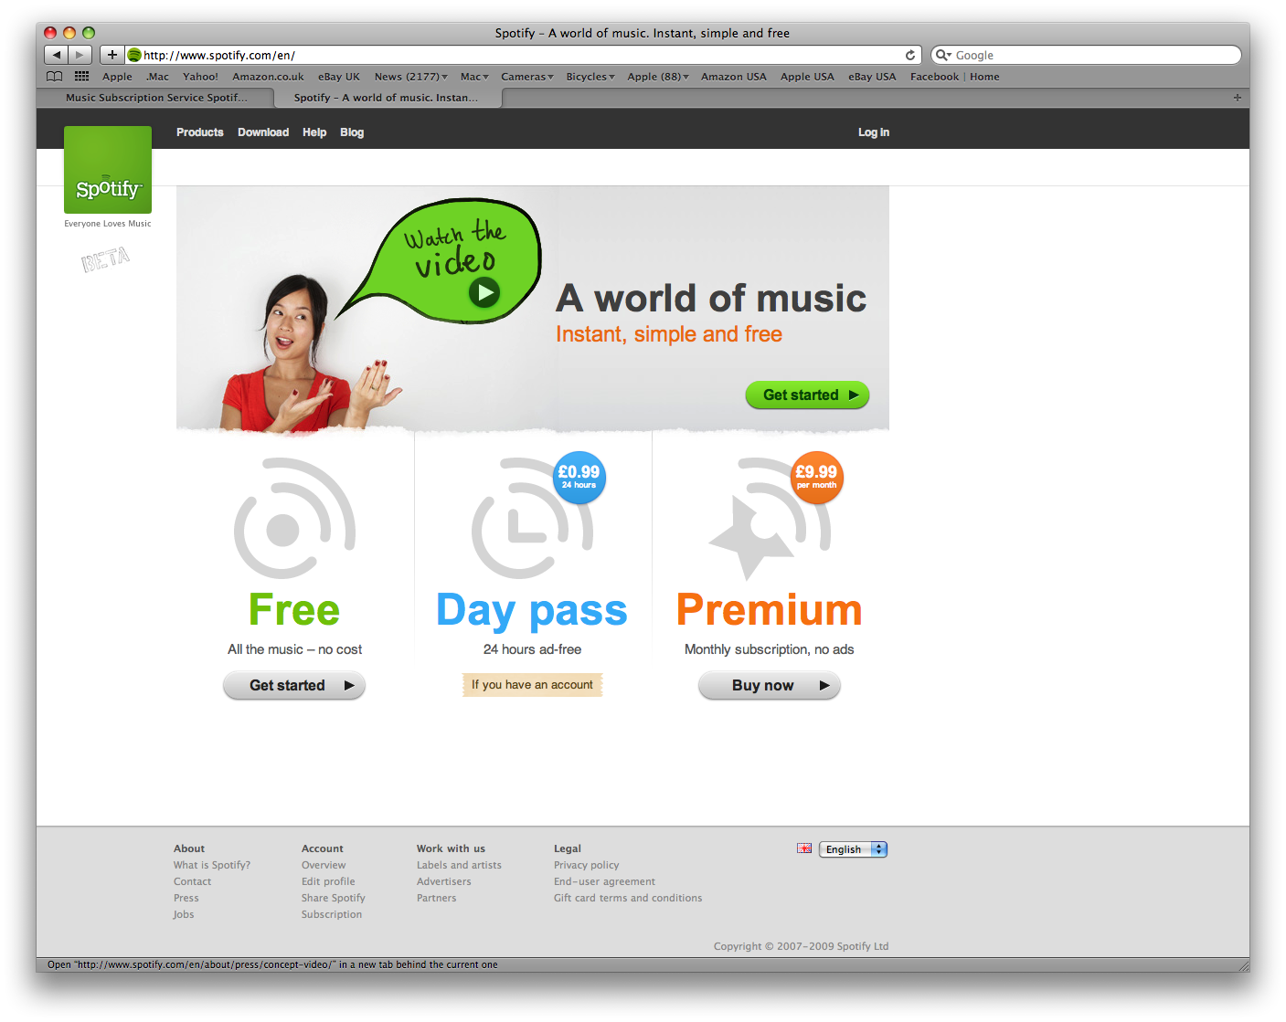
Task: Open the Apple bookmark
Action: click(x=117, y=77)
